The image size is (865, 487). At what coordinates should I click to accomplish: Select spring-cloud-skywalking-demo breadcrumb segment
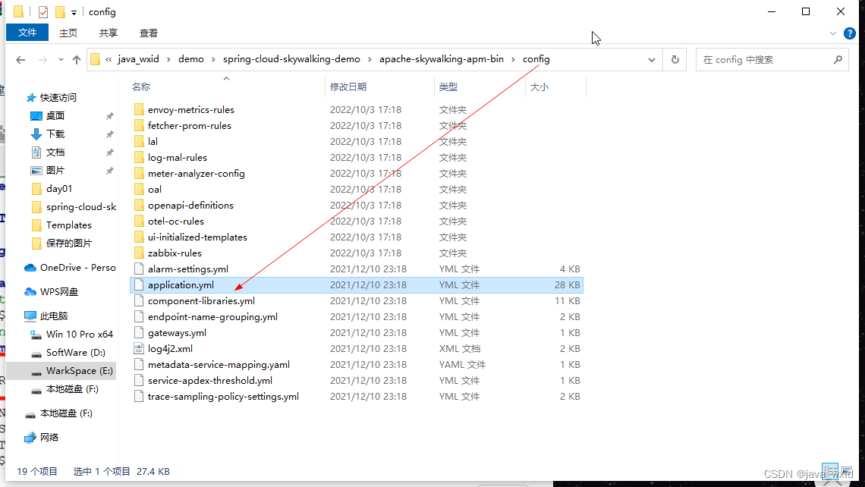291,59
